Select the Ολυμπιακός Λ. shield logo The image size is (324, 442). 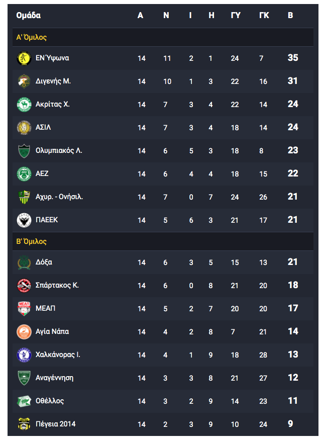pos(24,150)
